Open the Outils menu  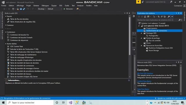point(67,6)
